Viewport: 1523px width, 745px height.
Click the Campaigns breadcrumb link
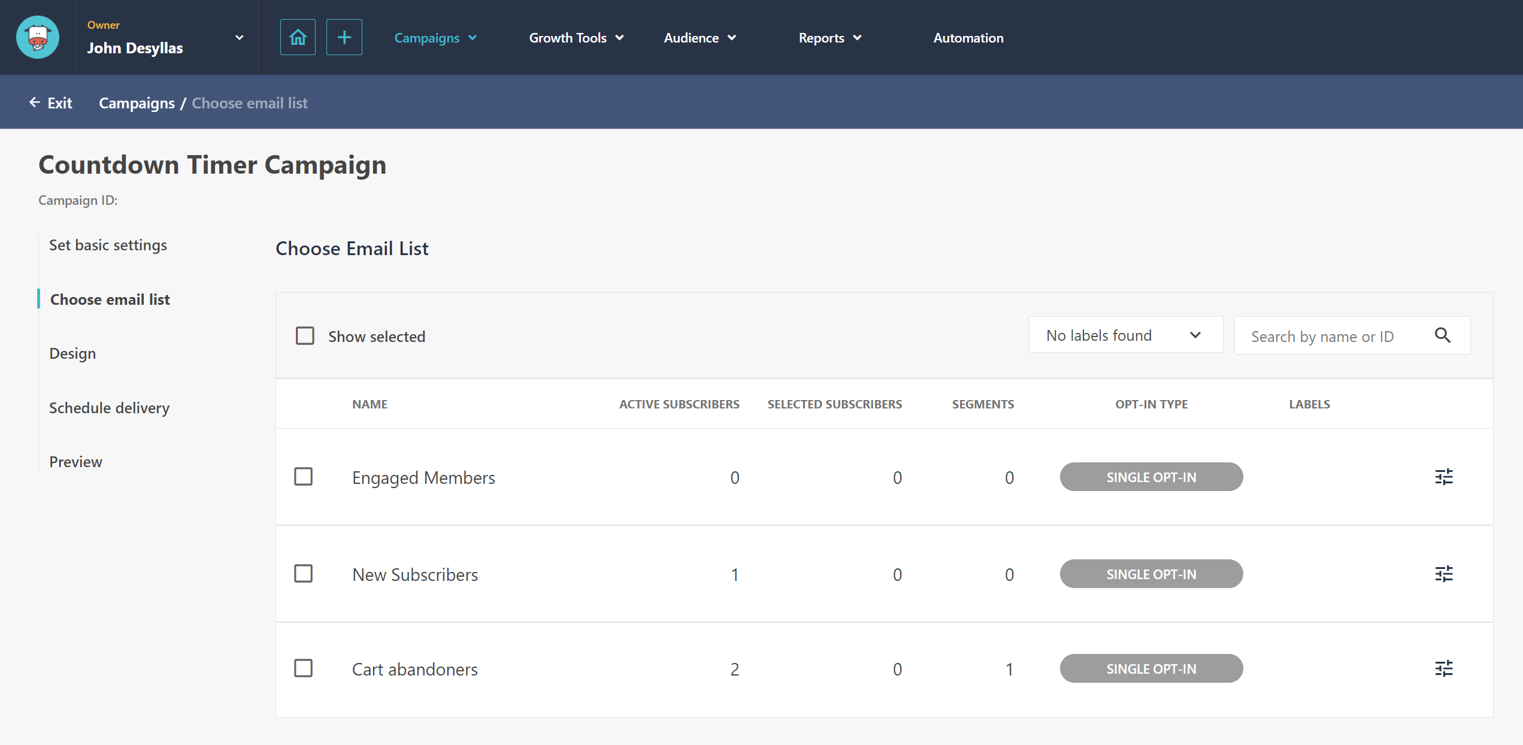pos(135,102)
